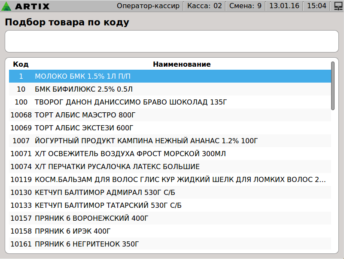
Task: Select МОЛОКО БМК 1.5% 1Л row
Action: pos(170,76)
